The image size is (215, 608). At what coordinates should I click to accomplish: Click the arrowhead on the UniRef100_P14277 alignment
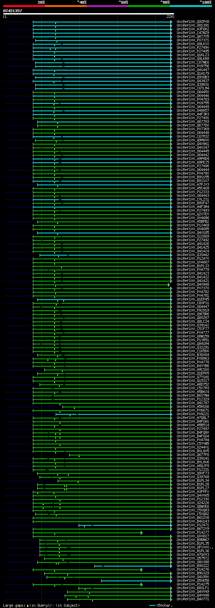coord(142,533)
